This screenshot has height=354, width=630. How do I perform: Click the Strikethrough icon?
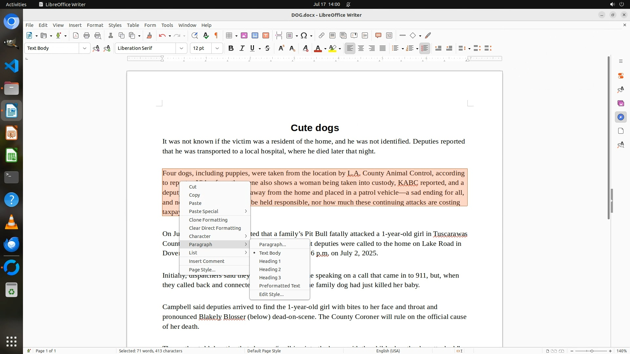[267, 49]
